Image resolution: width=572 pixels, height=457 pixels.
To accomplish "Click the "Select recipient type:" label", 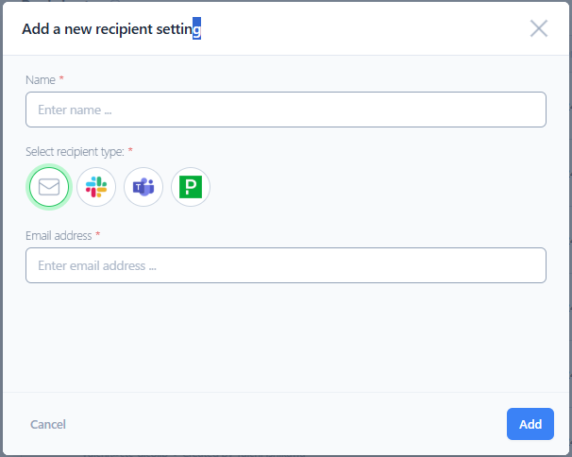I will (x=75, y=151).
